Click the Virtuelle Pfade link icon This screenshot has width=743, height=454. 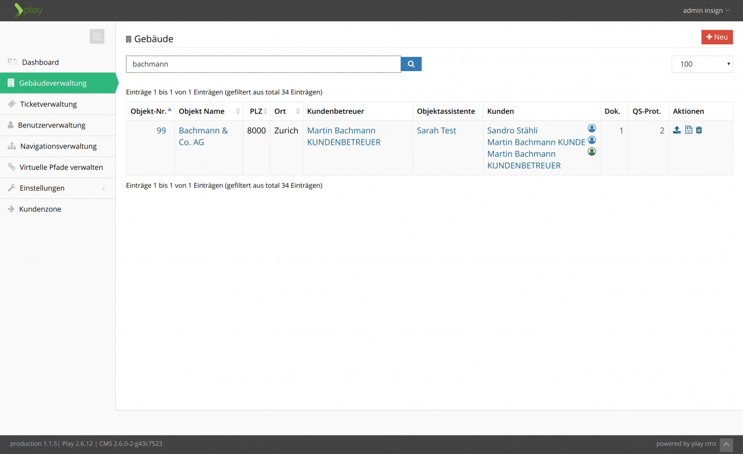12,167
